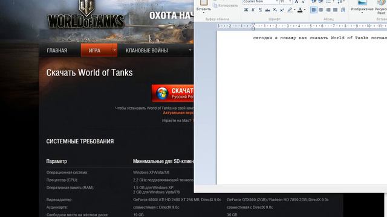Click the typed text line in WordPad document
387x217 pixels.
pos(320,38)
